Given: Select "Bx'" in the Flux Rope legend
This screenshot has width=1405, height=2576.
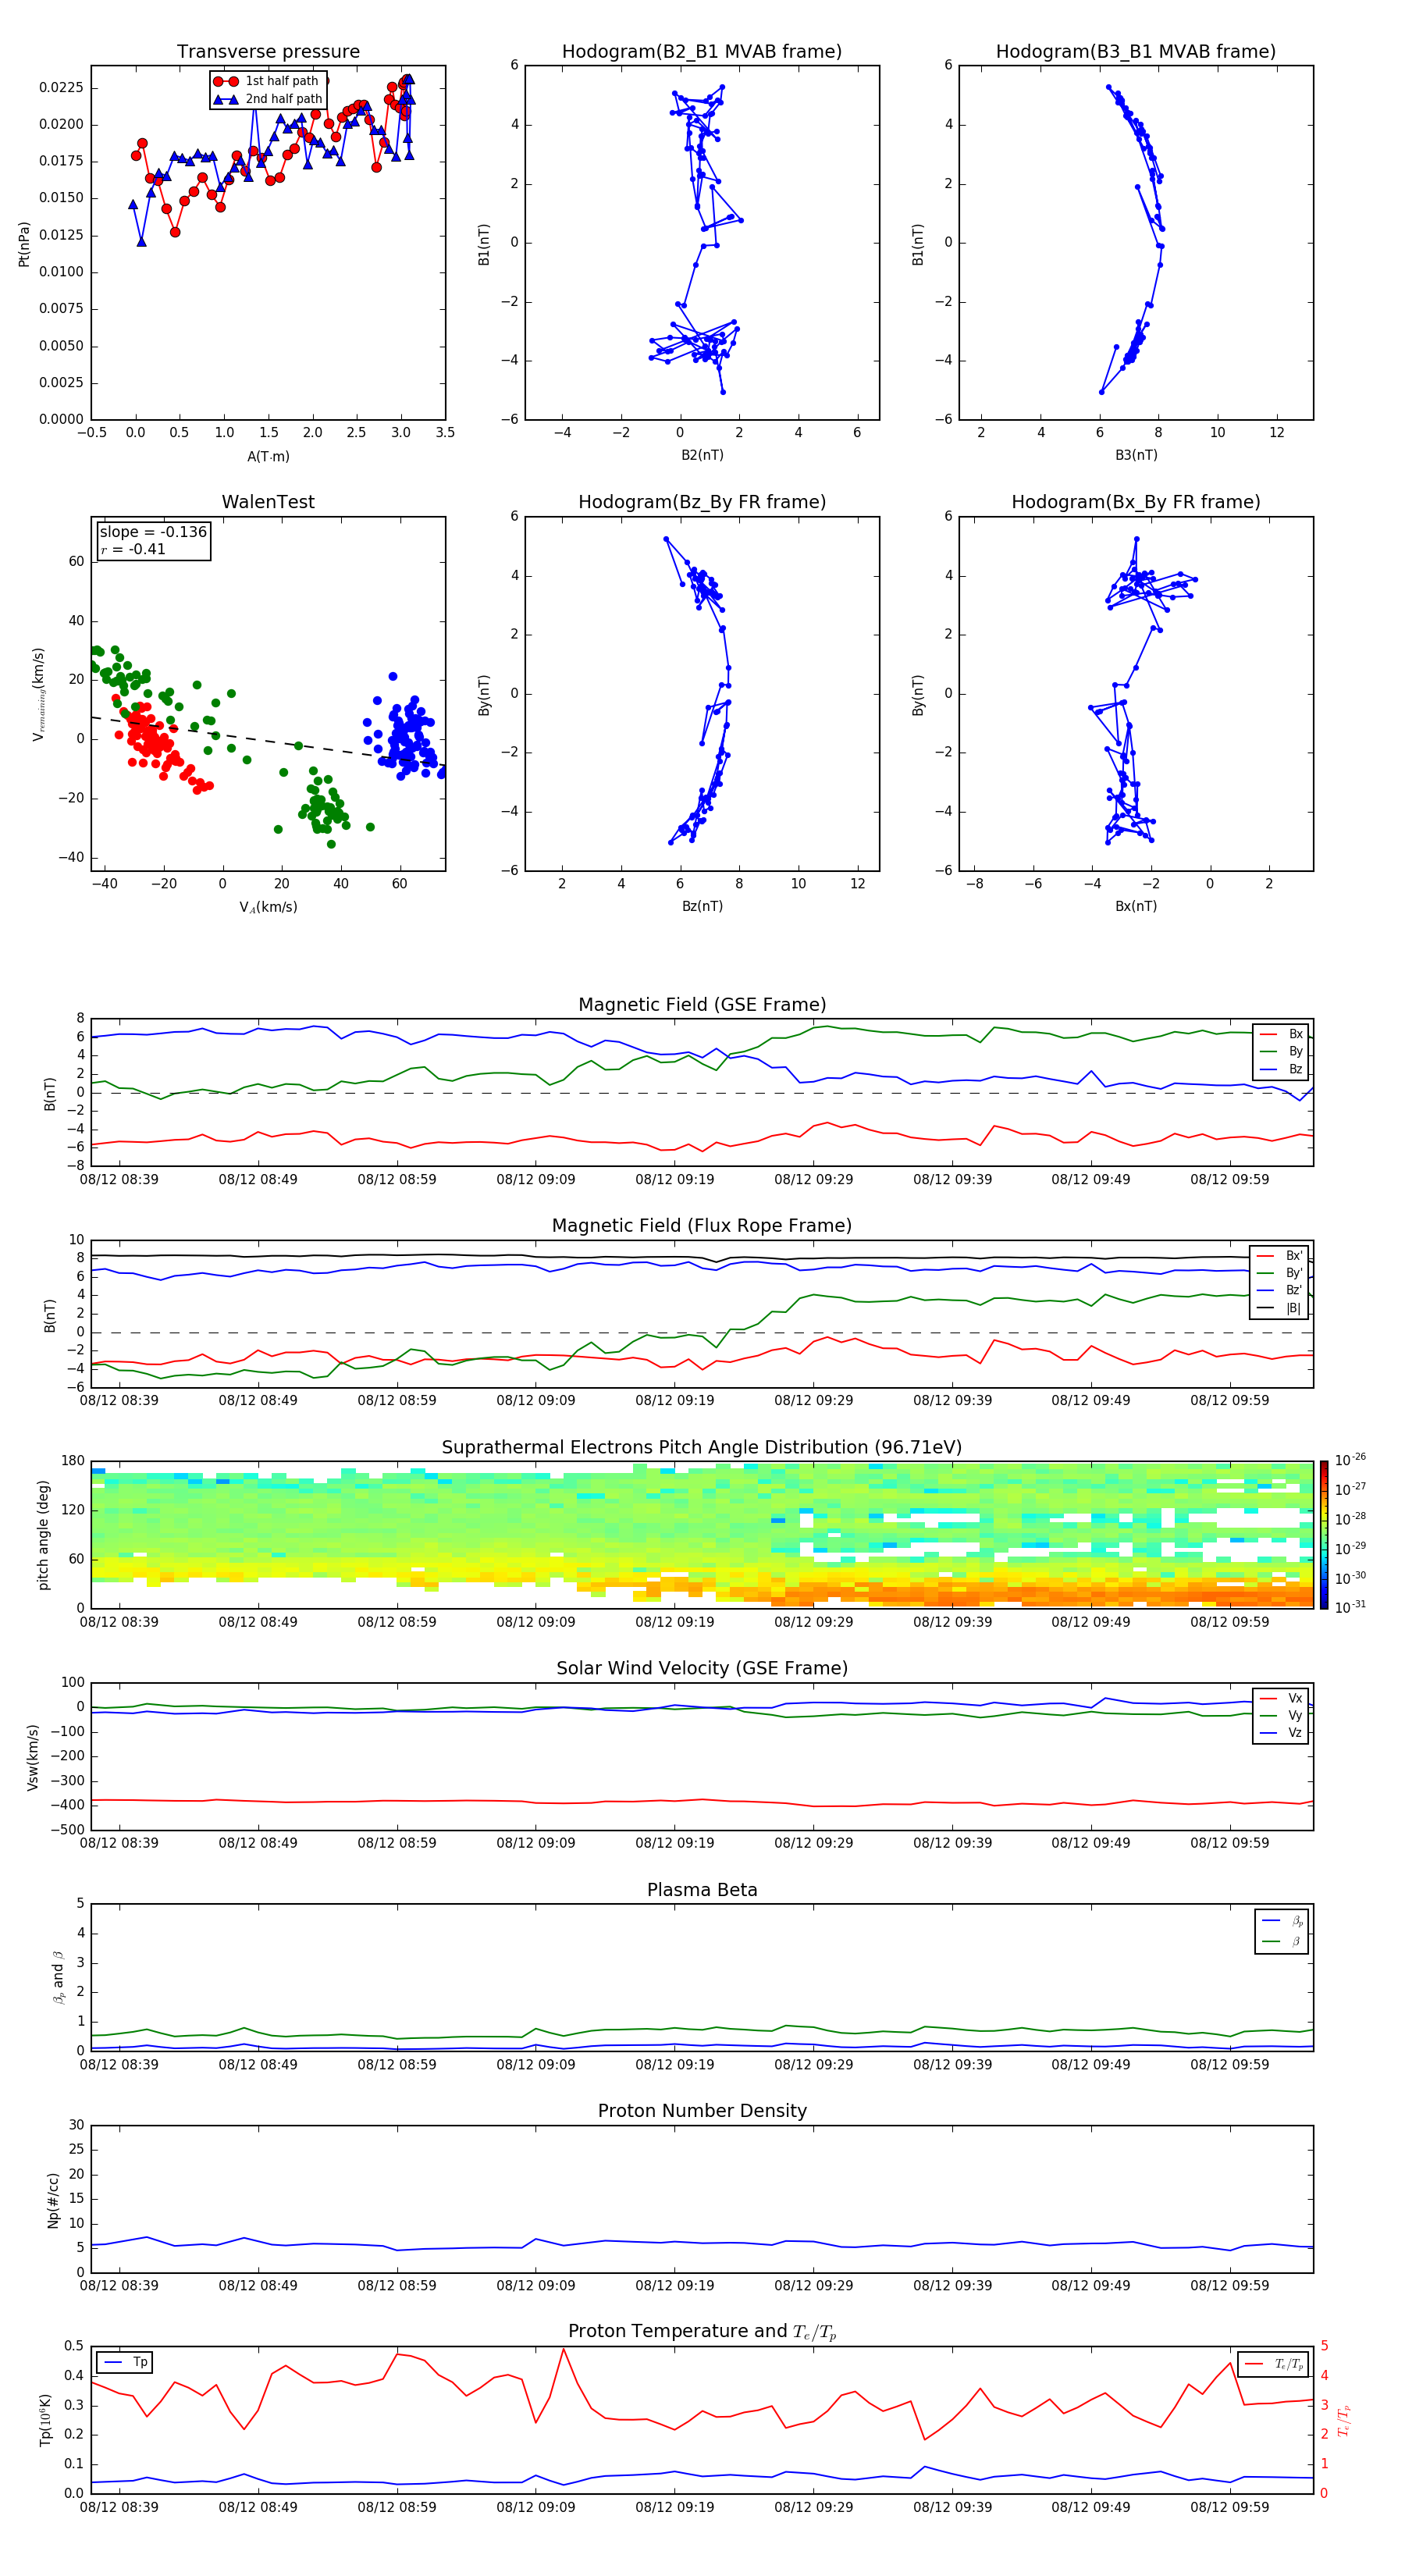Looking at the screenshot, I should [1280, 1256].
